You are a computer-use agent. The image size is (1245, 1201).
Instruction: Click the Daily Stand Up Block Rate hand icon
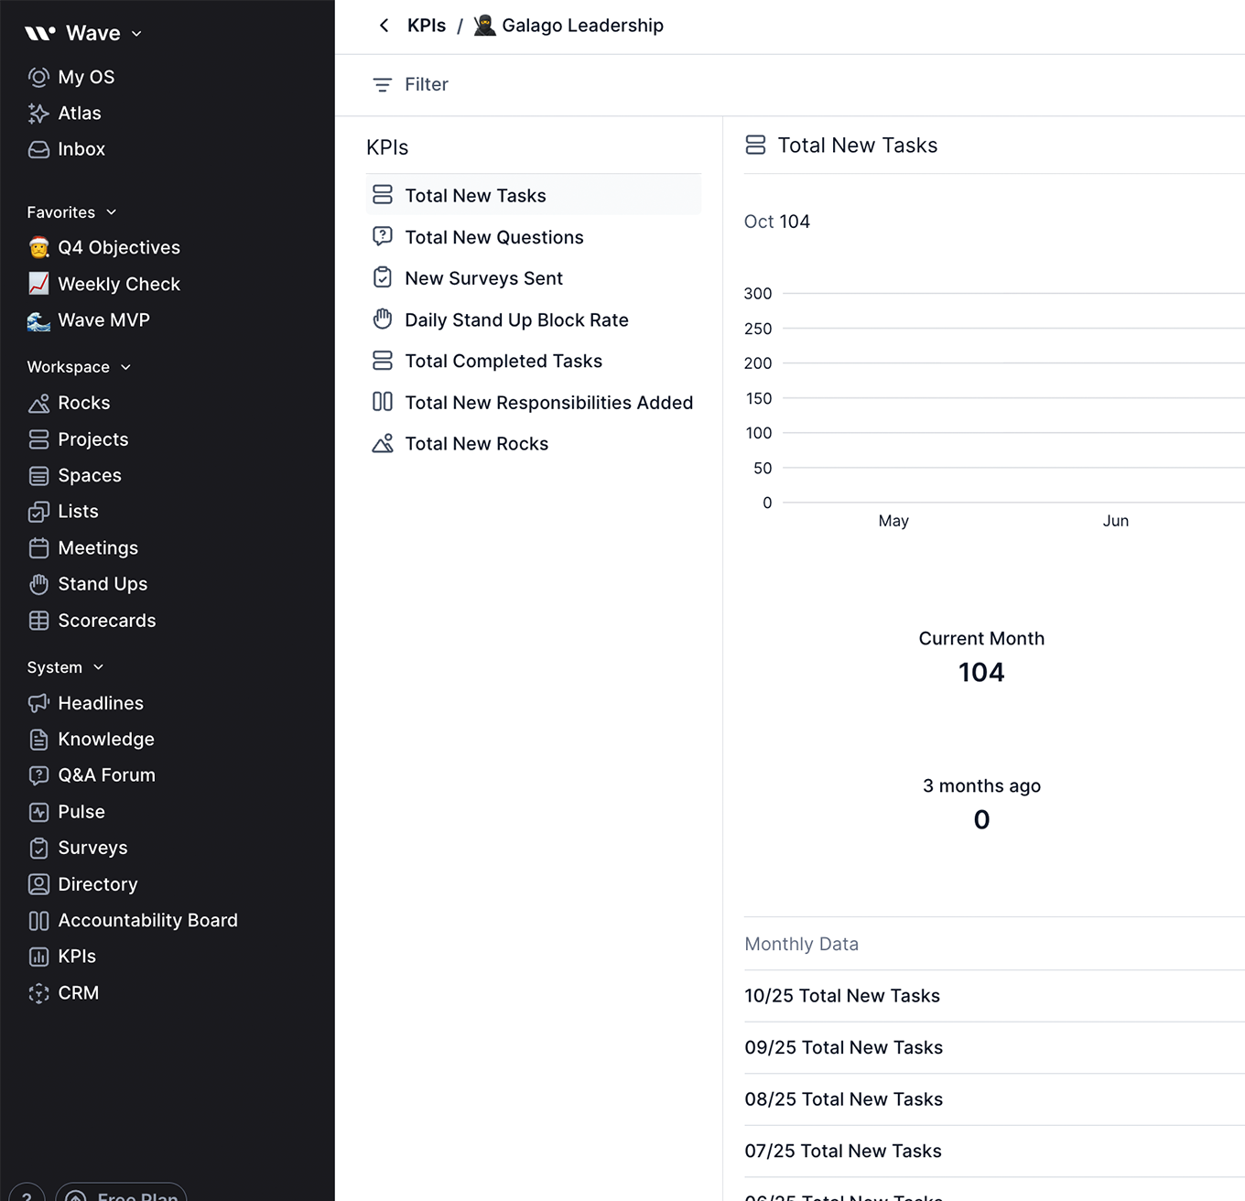coord(383,319)
